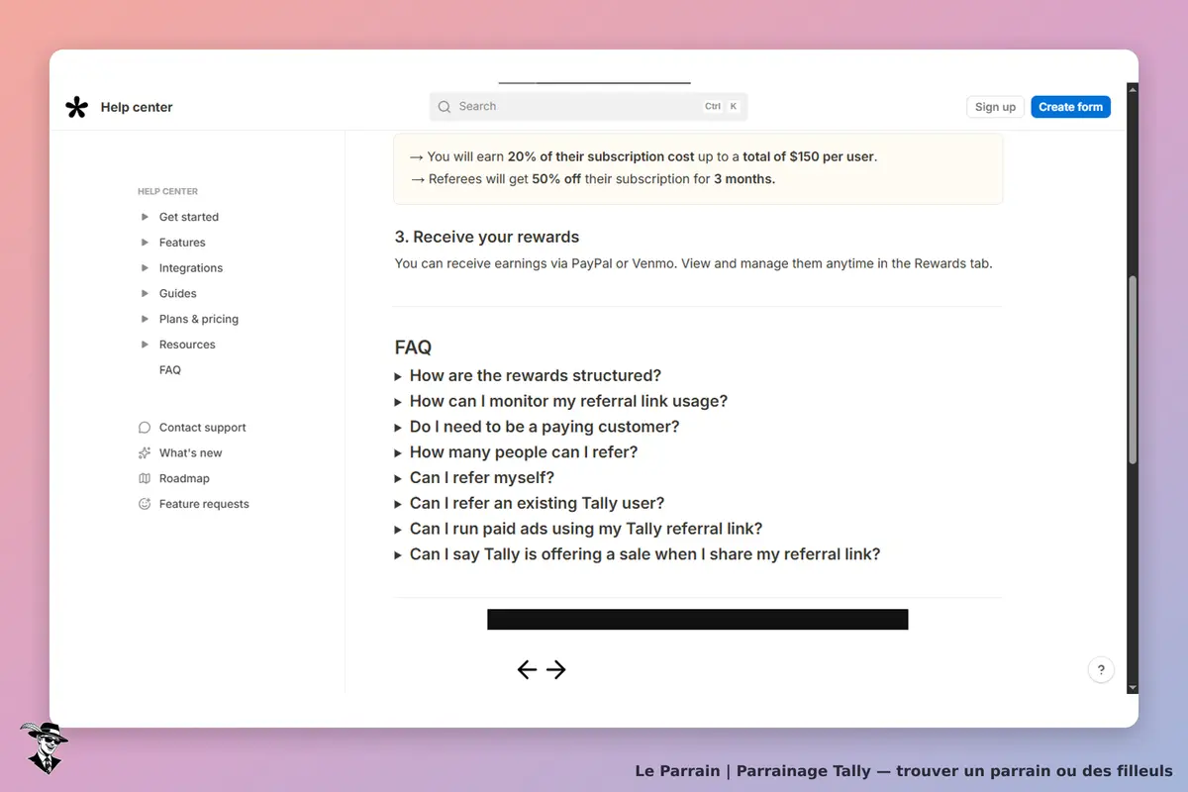
Task: Click the FAQ section heading
Action: coord(413,347)
